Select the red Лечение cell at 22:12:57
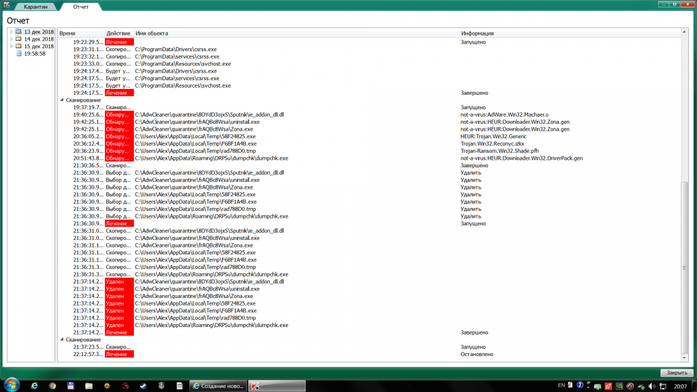Viewport: 697px width, 392px height. coord(119,354)
